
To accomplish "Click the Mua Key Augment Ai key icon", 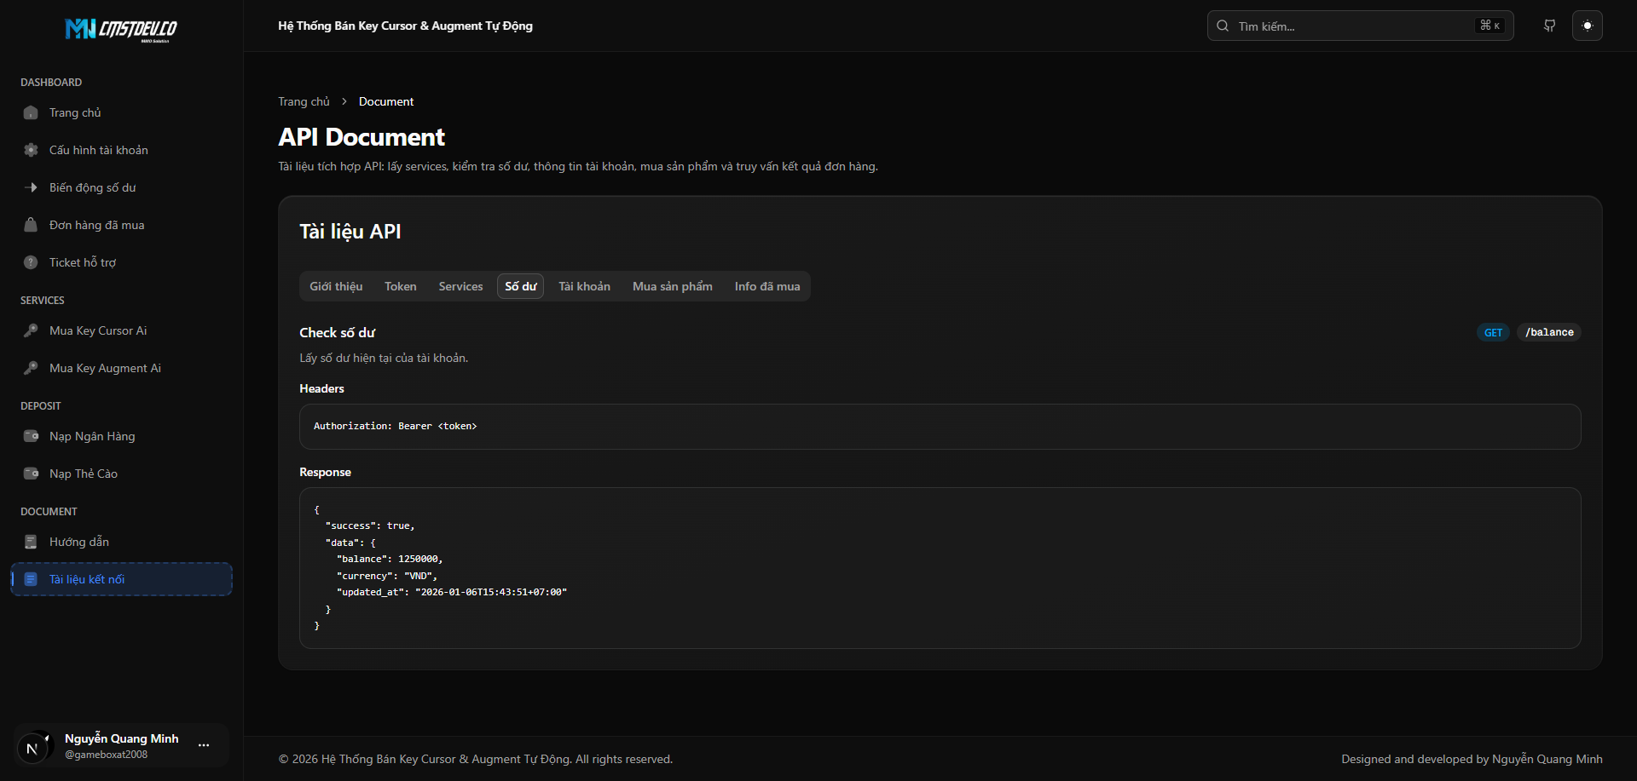I will 31,368.
